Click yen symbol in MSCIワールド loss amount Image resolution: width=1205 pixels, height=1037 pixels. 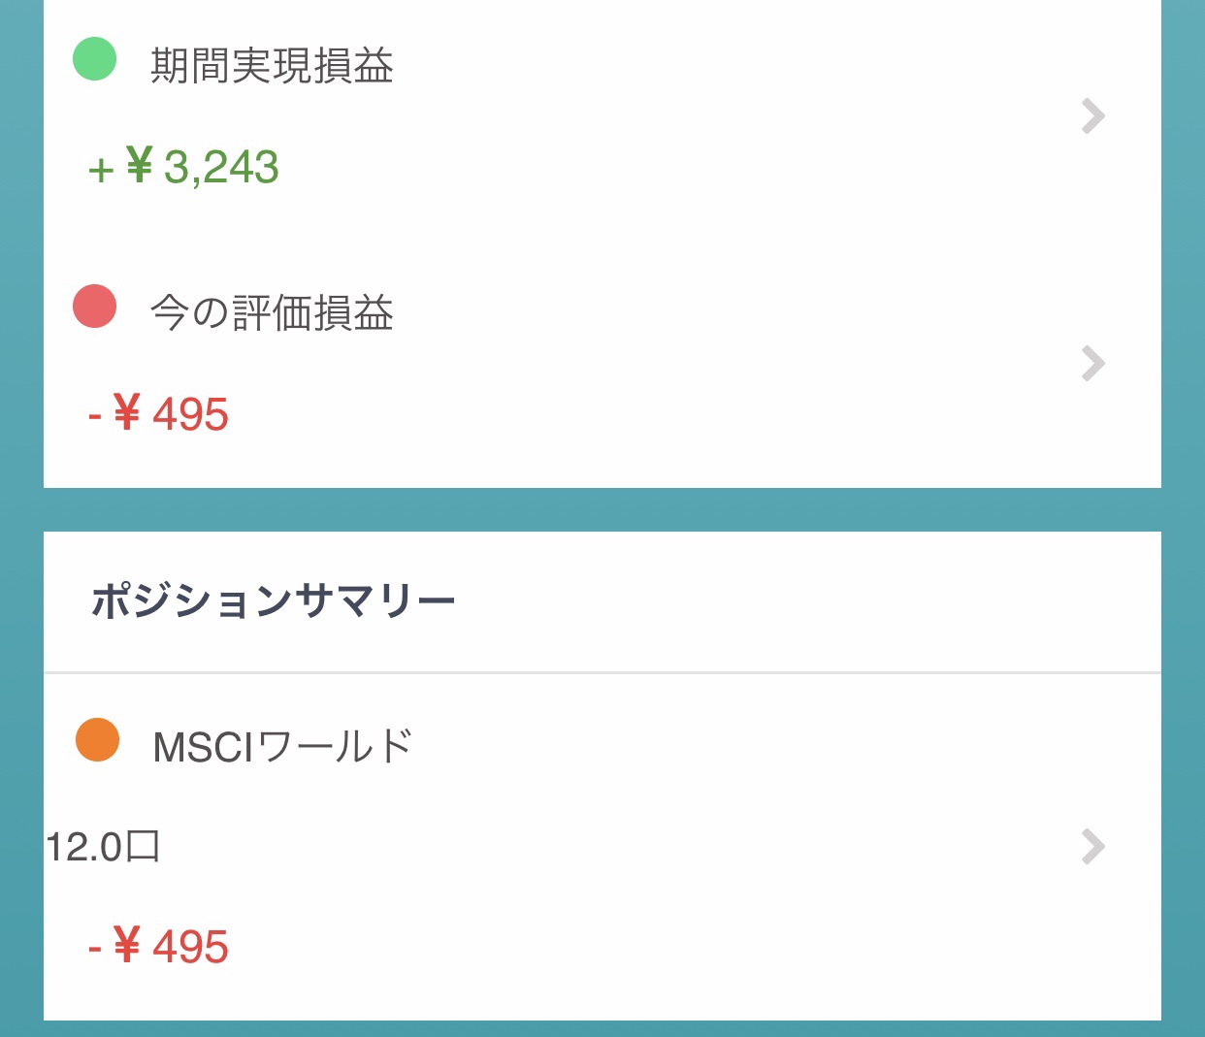(x=127, y=944)
